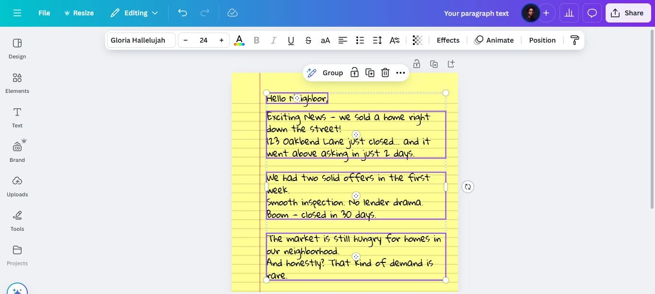The image size is (655, 294).
Task: Open the Text sidebar panel
Action: [17, 118]
